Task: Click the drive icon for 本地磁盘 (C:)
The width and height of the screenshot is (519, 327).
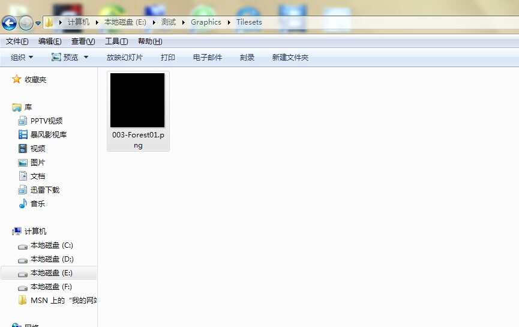Action: pyautogui.click(x=23, y=247)
